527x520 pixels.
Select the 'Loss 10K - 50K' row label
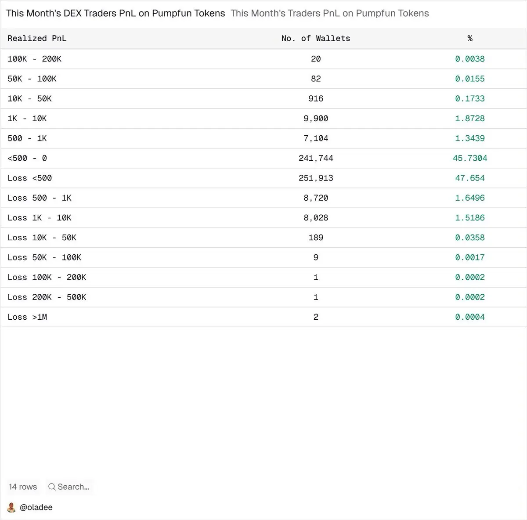(42, 238)
